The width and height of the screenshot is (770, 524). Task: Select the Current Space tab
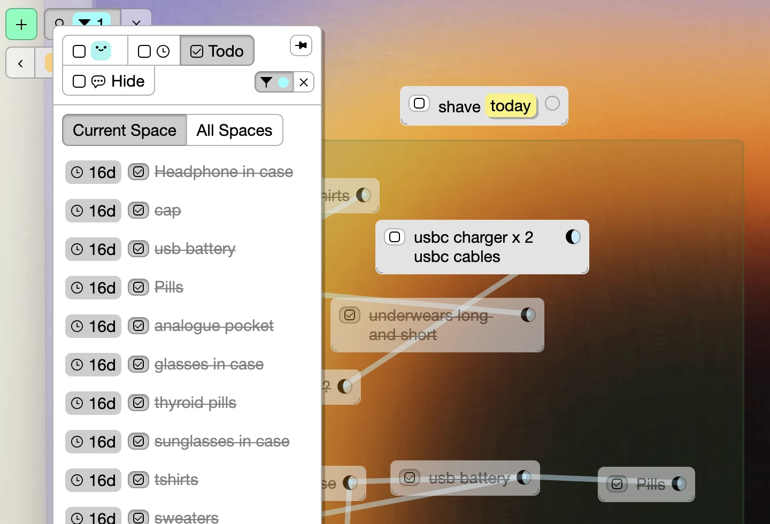pos(125,130)
